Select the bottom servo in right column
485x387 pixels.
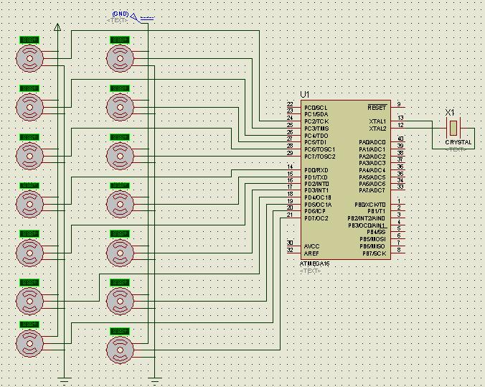tap(120, 350)
